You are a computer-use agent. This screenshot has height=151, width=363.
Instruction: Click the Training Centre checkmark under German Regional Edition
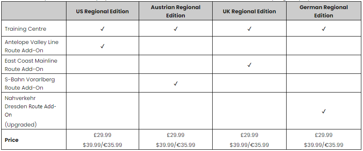[324, 29]
